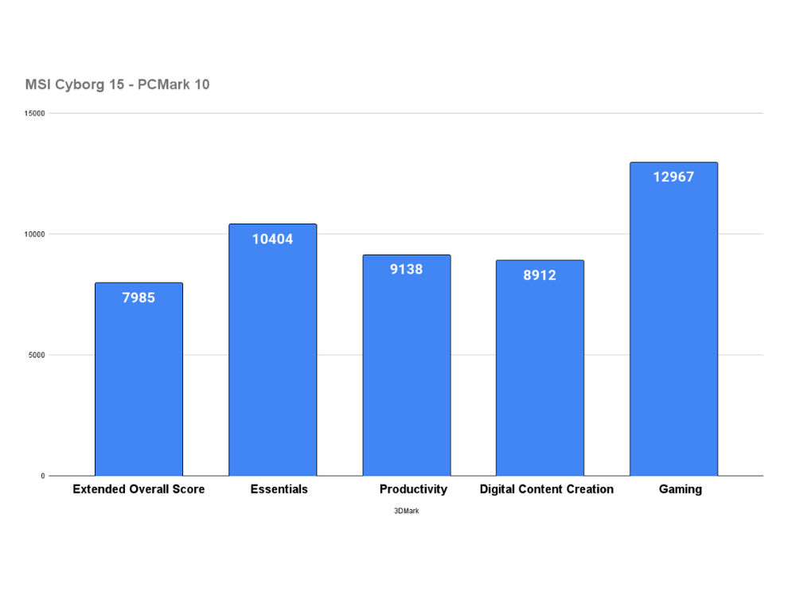Click the Productivity axis label

[413, 489]
